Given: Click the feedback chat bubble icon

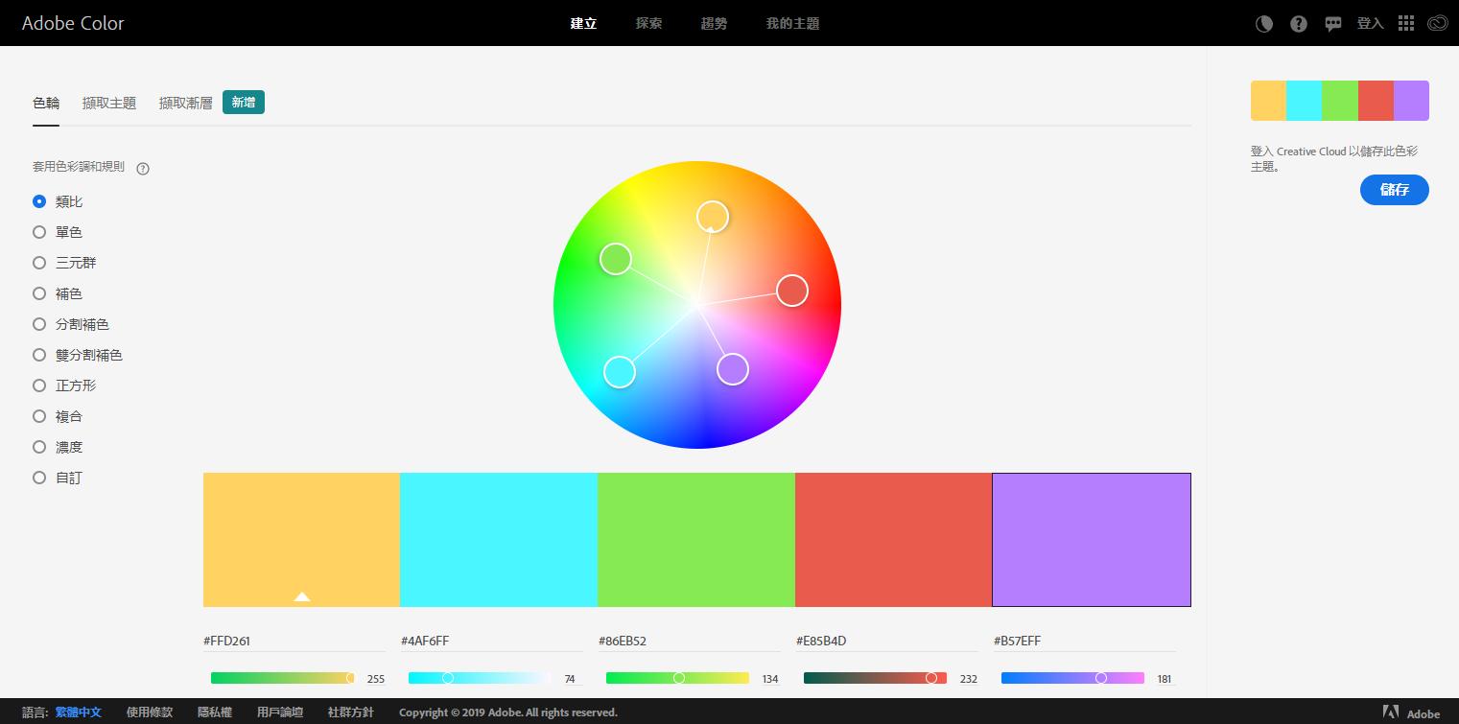Looking at the screenshot, I should [x=1333, y=24].
